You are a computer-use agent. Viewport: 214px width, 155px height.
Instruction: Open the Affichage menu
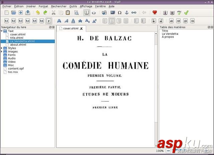coord(86,6)
